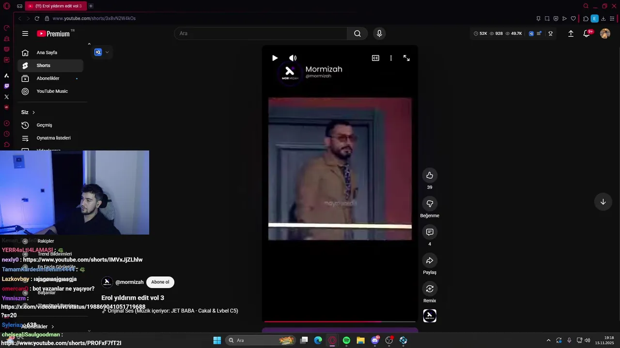Select the youtube.com address bar
Image resolution: width=620 pixels, height=348 pixels.
[94, 18]
